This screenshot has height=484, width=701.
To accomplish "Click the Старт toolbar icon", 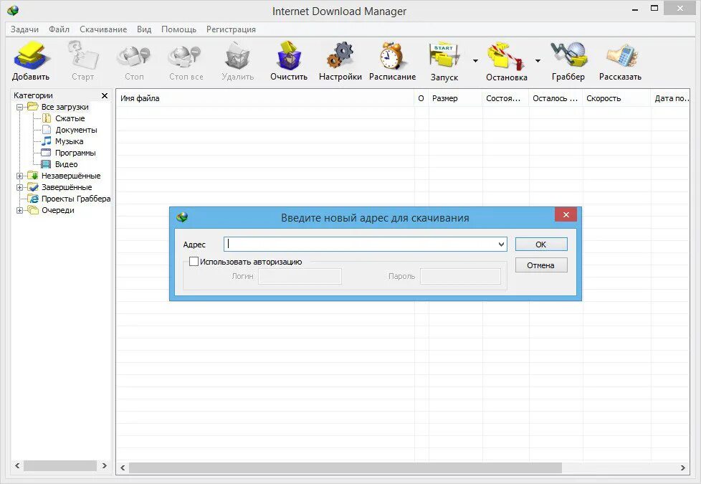I will point(82,55).
